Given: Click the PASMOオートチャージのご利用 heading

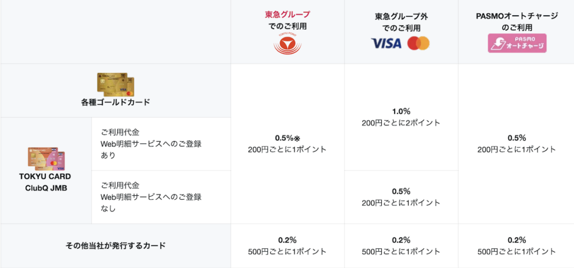Looking at the screenshot, I should click(516, 20).
